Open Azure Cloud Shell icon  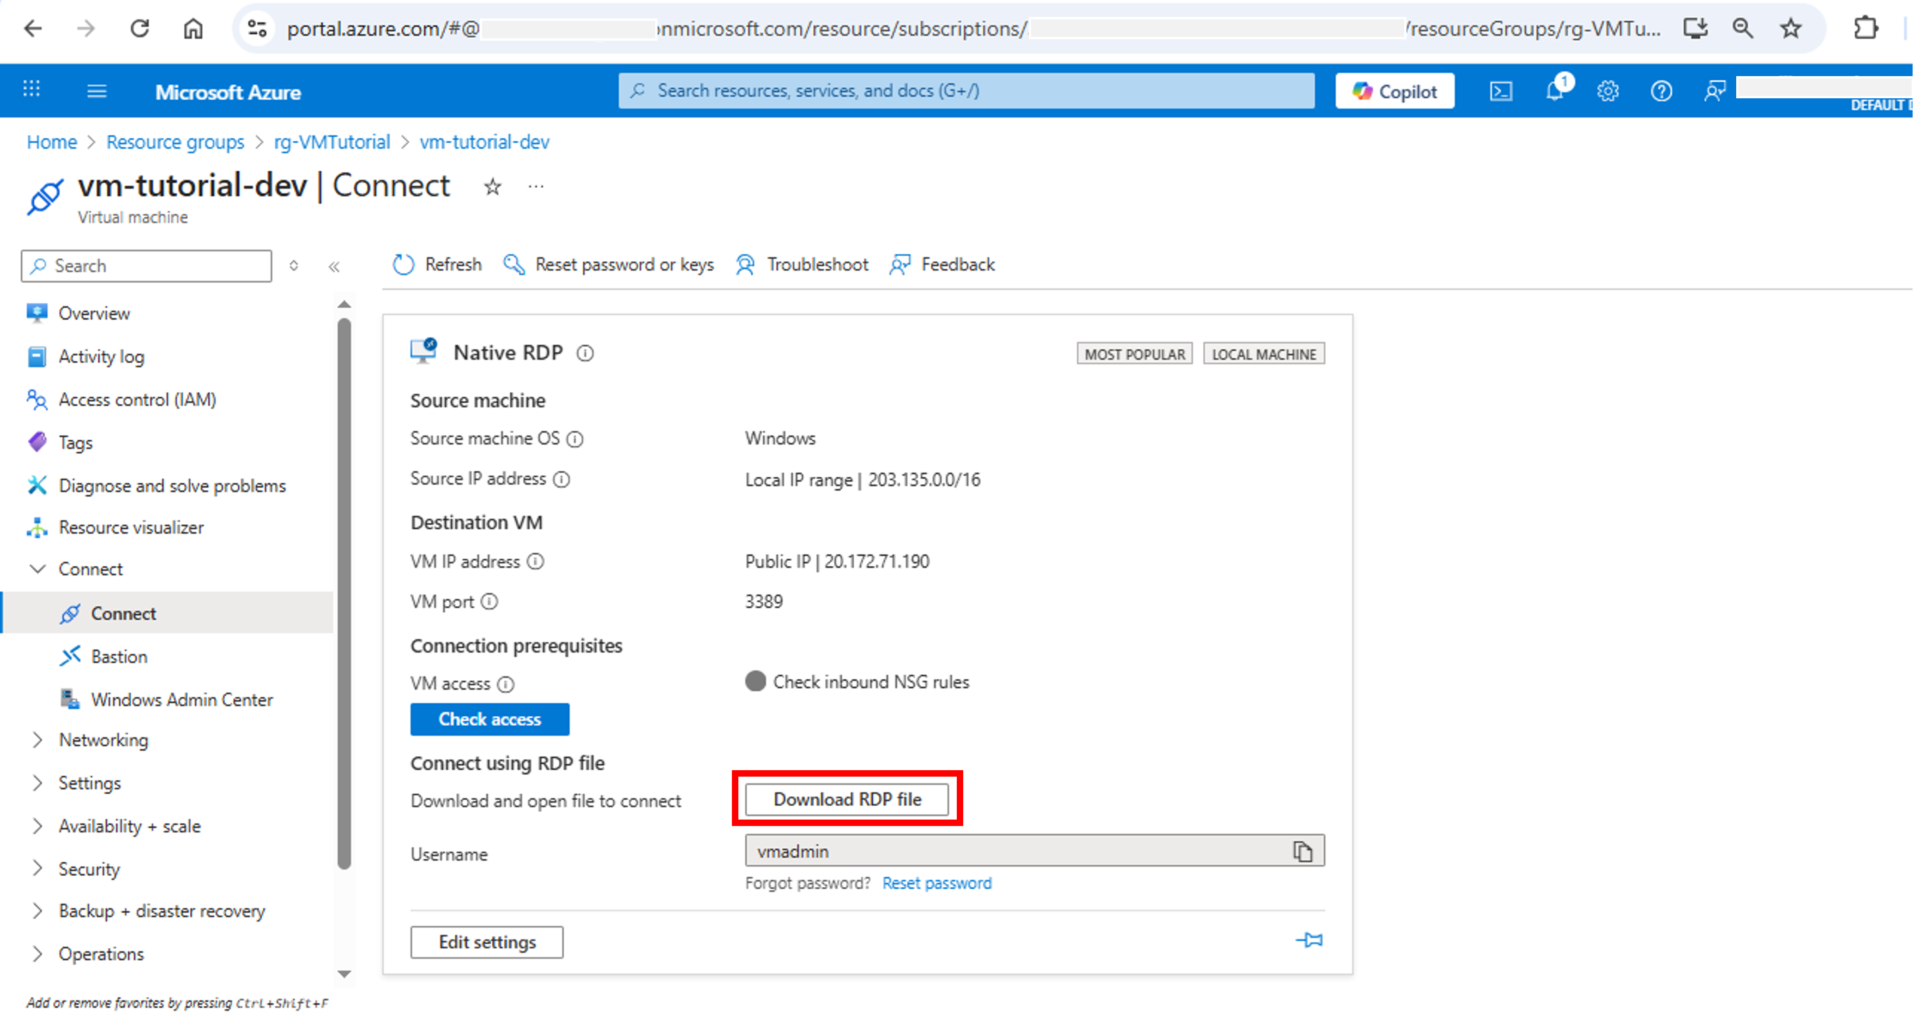pyautogui.click(x=1500, y=91)
